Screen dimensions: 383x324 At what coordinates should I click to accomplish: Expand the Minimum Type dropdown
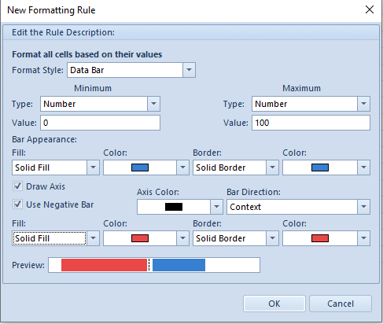coord(153,104)
